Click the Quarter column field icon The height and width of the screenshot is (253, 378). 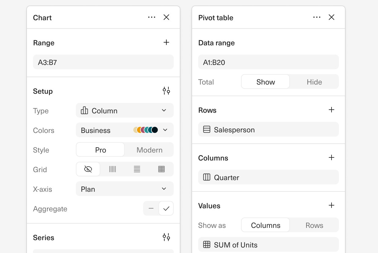[x=207, y=177]
